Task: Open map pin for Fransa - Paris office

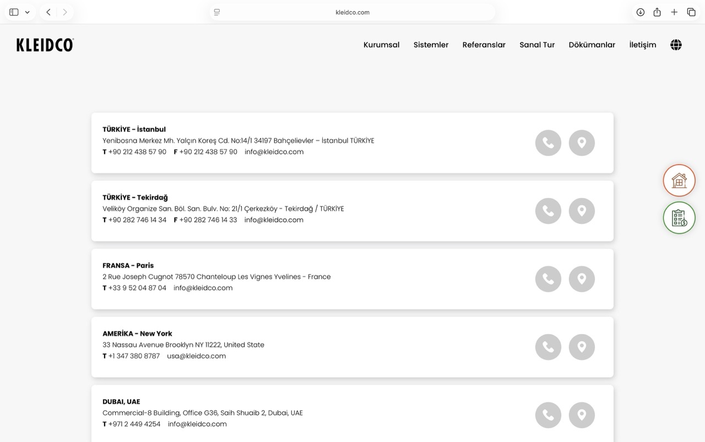Action: coord(582,279)
